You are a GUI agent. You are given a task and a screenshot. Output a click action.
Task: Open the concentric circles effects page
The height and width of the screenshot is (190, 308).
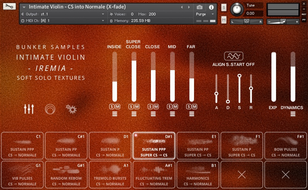(50, 109)
